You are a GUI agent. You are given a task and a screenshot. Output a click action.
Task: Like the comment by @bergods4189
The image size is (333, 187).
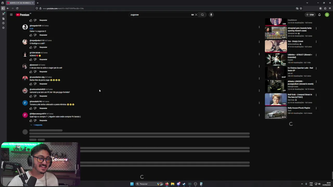click(x=31, y=35)
